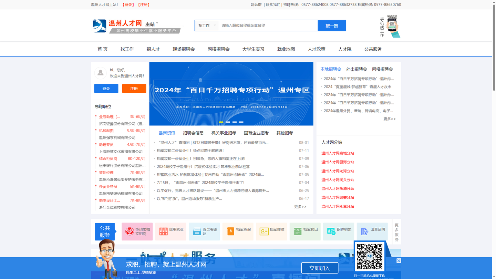Open the 更多服务 link beside public services
Viewport: 496px width, 279px height.
(396, 232)
